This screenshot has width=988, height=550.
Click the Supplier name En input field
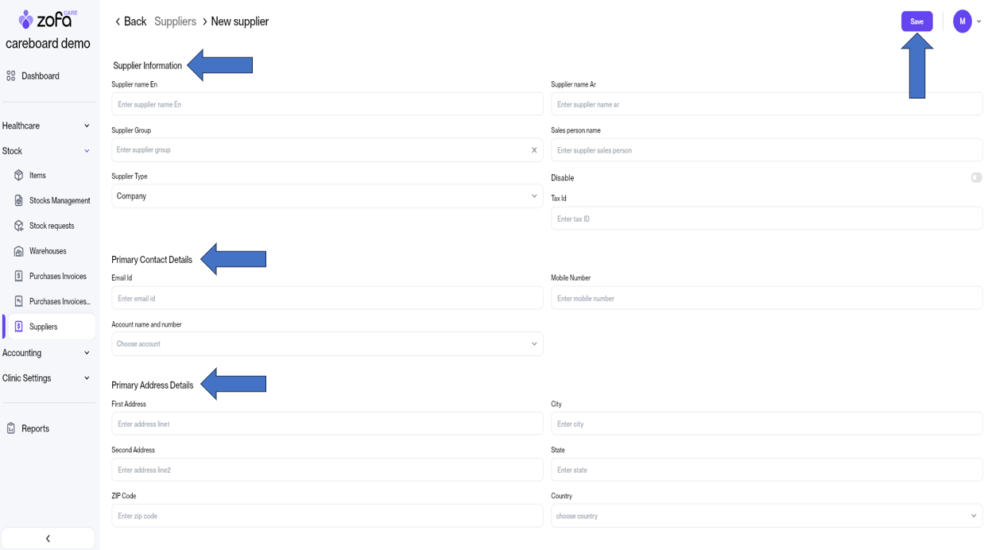pyautogui.click(x=327, y=104)
